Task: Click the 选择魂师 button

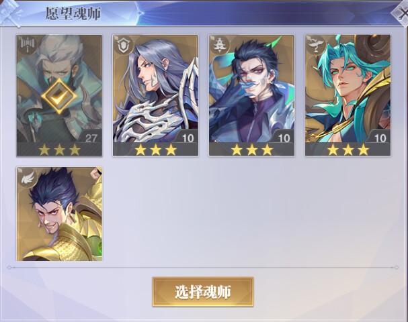Action: coord(203,292)
